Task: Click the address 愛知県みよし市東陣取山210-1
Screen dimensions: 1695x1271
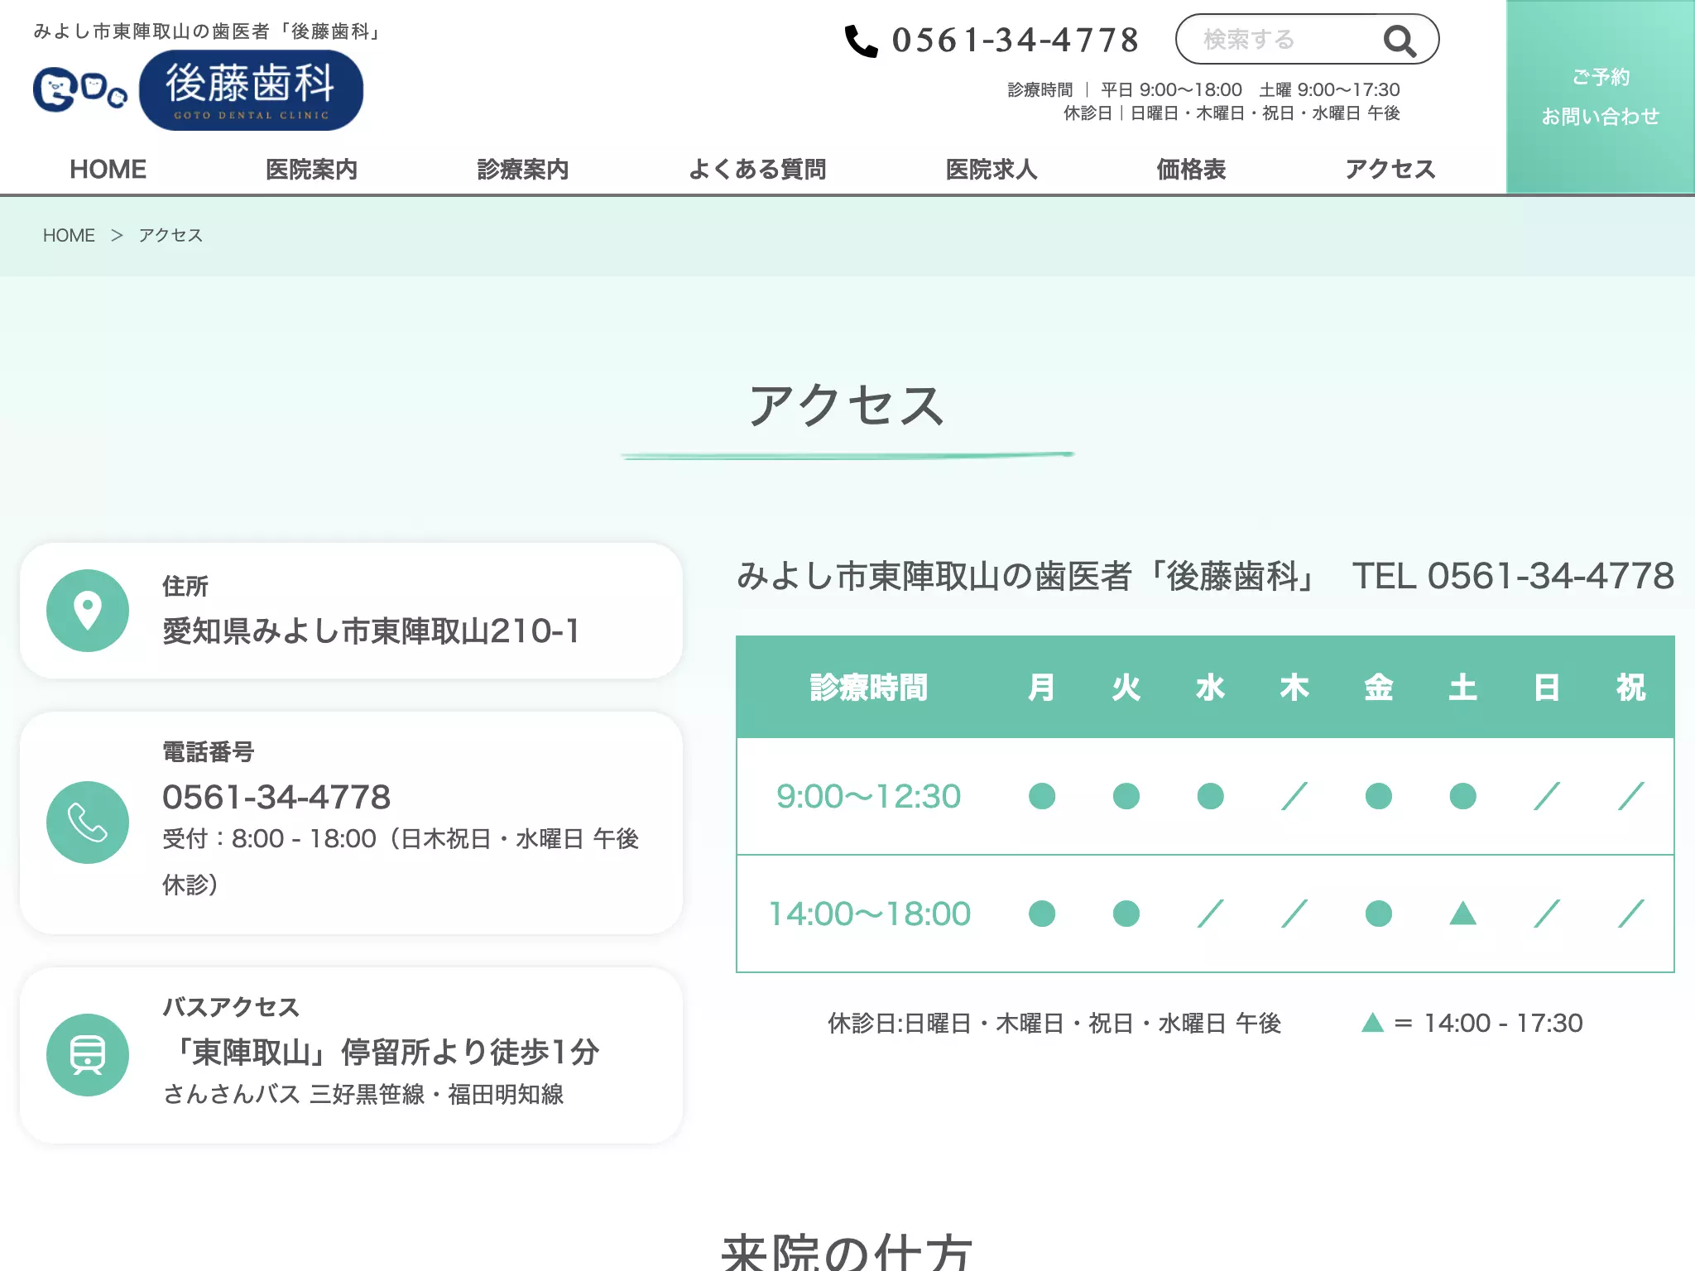Action: [371, 631]
